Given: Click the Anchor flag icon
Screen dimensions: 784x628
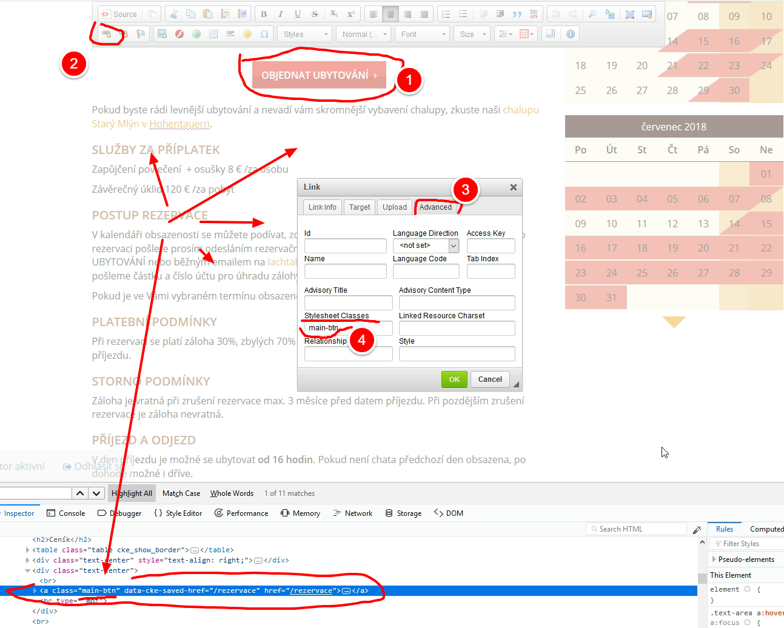Looking at the screenshot, I should [141, 34].
